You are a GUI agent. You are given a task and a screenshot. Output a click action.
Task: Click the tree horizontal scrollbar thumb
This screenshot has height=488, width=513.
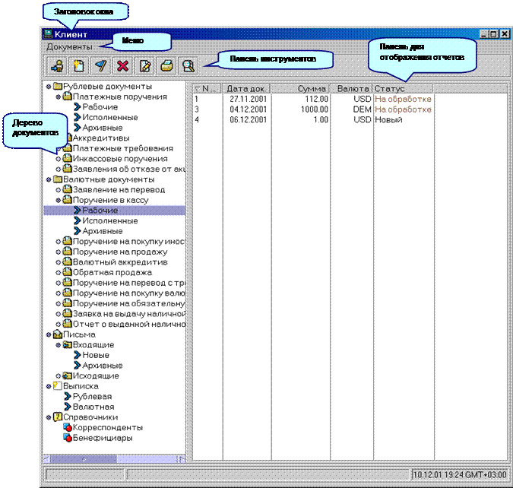coord(84,459)
